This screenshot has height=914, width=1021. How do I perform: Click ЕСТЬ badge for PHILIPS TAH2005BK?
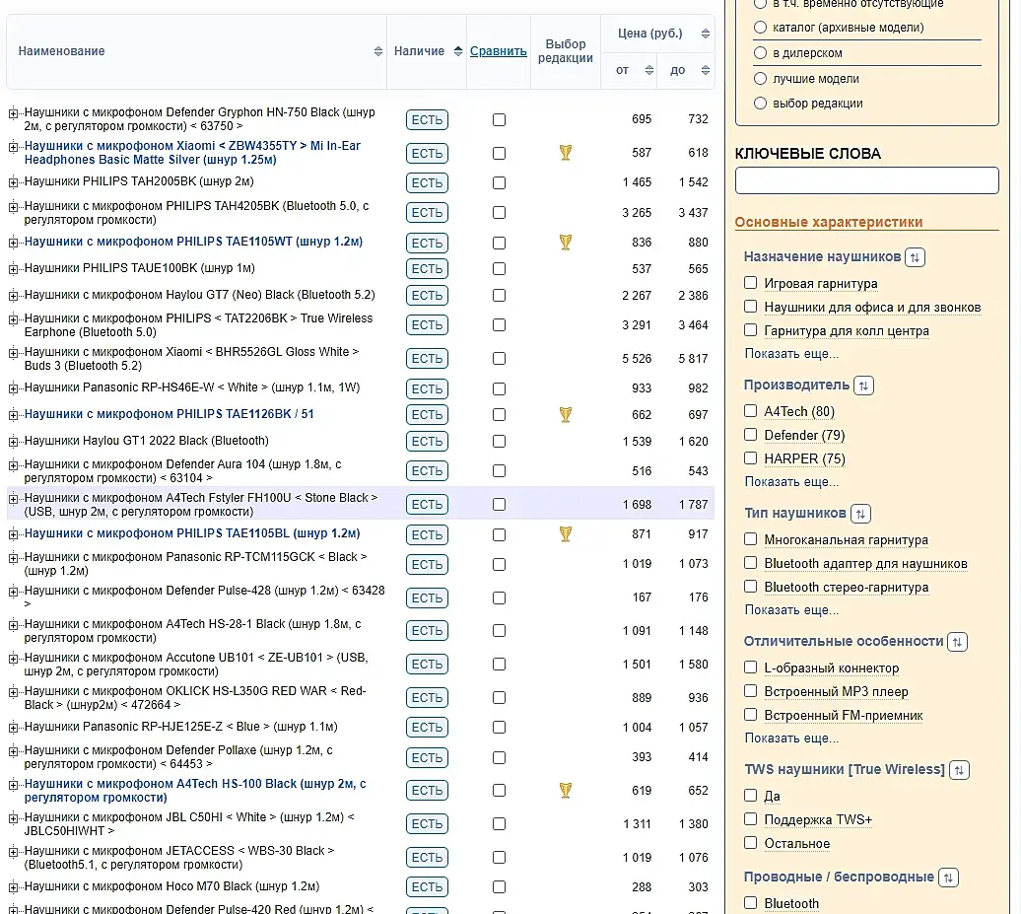(x=427, y=183)
